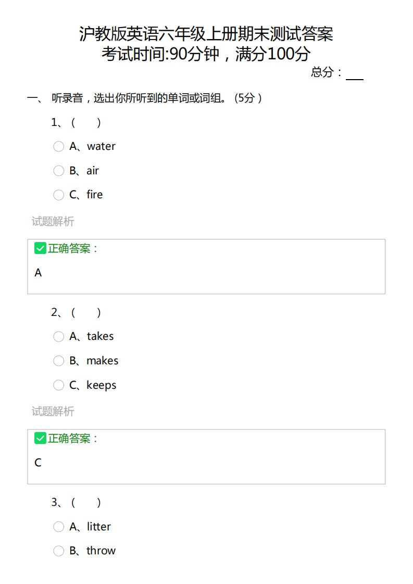Select radio option B air
Image resolution: width=413 pixels, height=584 pixels.
(58, 171)
